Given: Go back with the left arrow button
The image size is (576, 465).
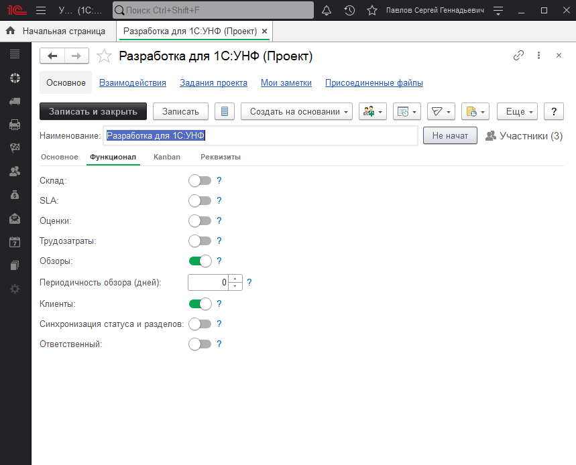Looking at the screenshot, I should tap(52, 56).
